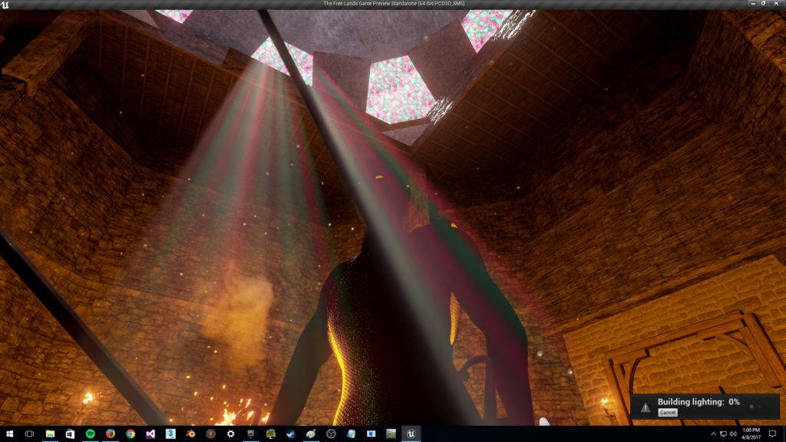Cancel the Building lighting process

point(667,412)
